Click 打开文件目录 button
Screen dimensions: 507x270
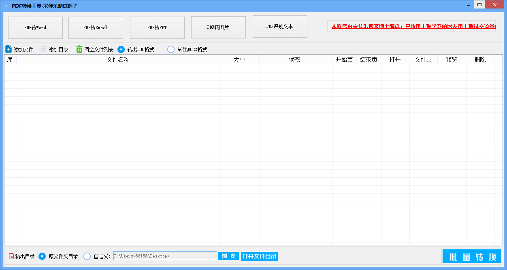click(x=260, y=256)
